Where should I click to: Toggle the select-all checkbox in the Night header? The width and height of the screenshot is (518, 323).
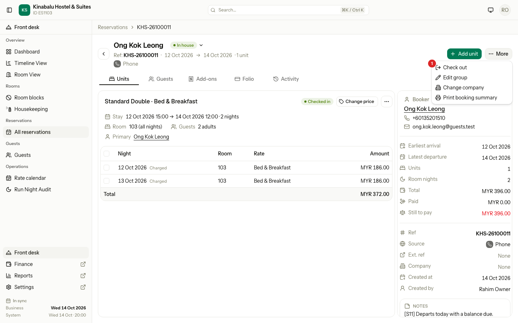[x=106, y=154]
